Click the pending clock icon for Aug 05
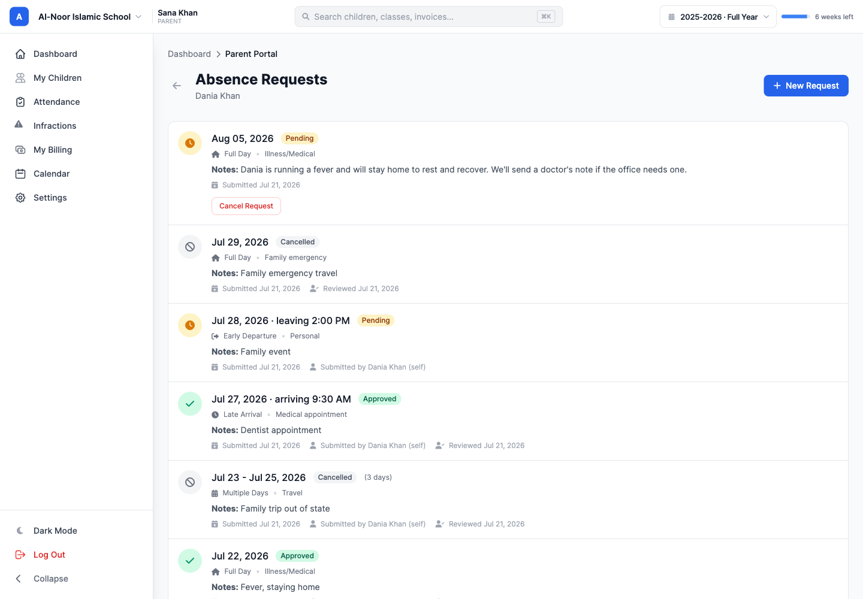The height and width of the screenshot is (599, 863). click(190, 143)
